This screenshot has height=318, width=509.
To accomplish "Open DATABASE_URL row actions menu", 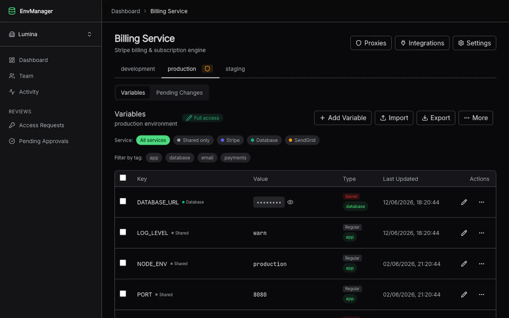I will (x=482, y=202).
